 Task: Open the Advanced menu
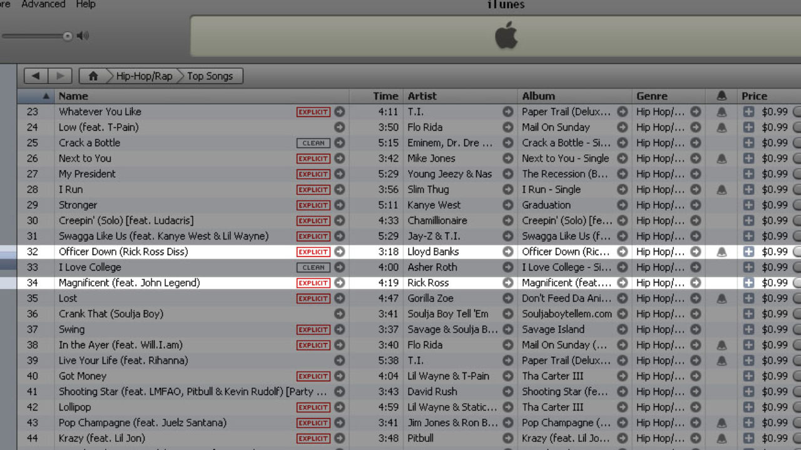coord(43,4)
